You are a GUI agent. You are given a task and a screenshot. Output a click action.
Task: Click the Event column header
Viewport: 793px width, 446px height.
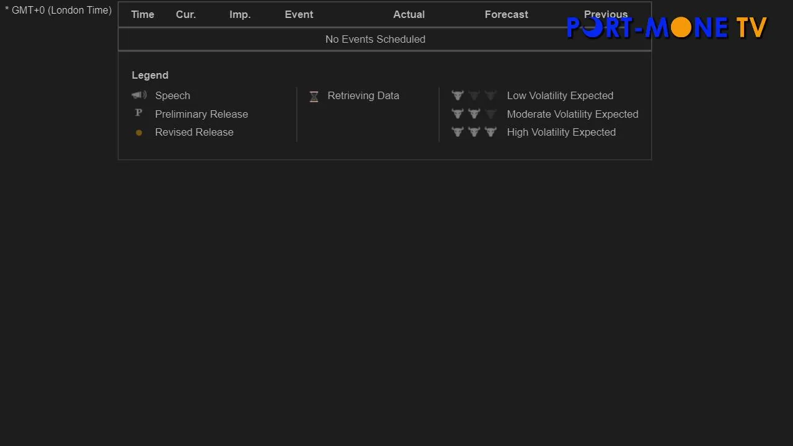299,14
